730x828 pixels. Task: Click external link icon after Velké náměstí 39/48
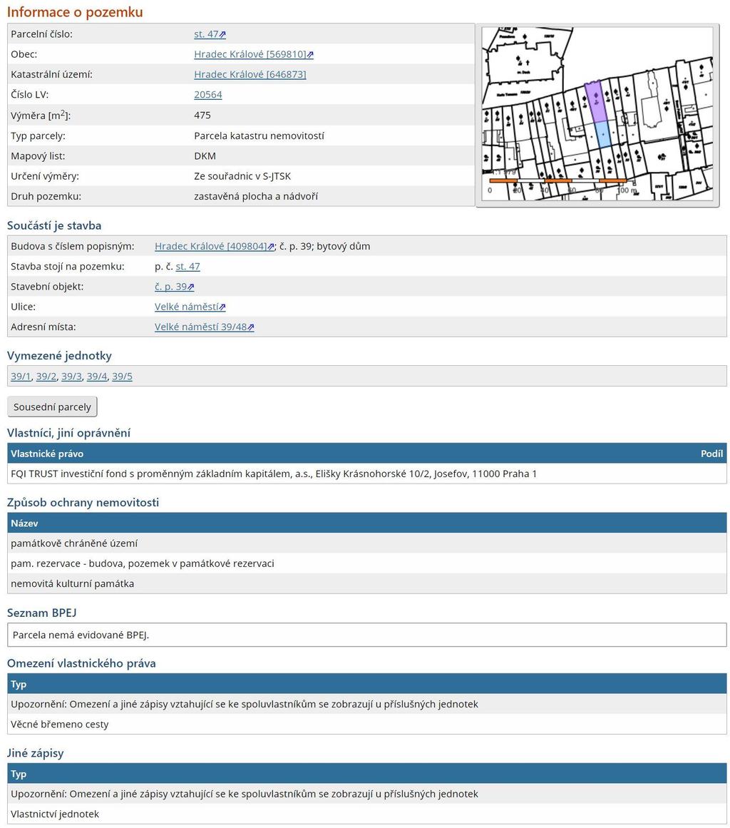pyautogui.click(x=251, y=327)
